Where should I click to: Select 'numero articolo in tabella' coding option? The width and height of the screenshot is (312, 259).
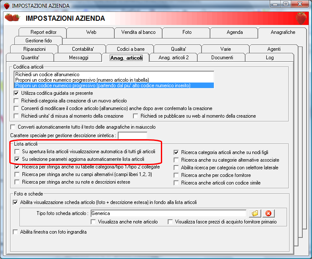(x=114, y=80)
